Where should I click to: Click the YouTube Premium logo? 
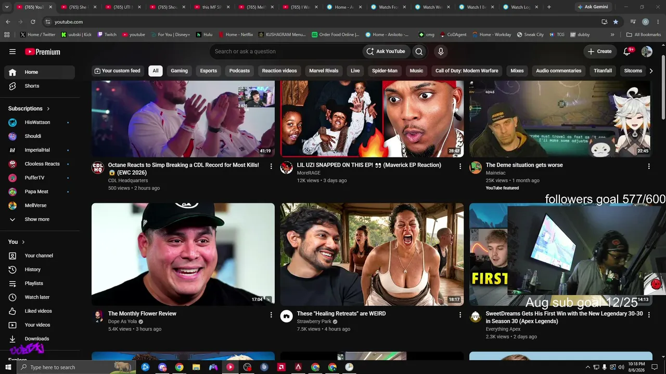pos(43,51)
